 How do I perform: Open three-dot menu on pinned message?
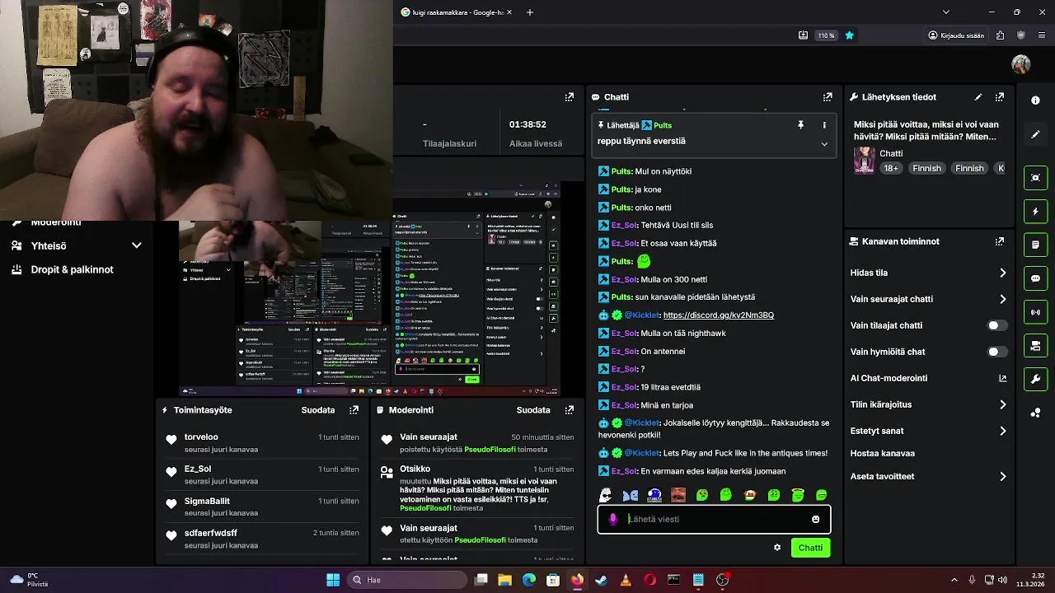pyautogui.click(x=824, y=125)
